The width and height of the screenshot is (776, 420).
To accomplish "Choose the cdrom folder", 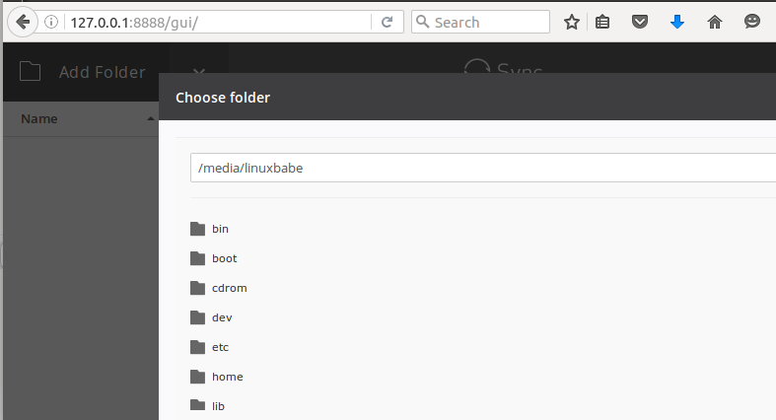I will tap(229, 288).
